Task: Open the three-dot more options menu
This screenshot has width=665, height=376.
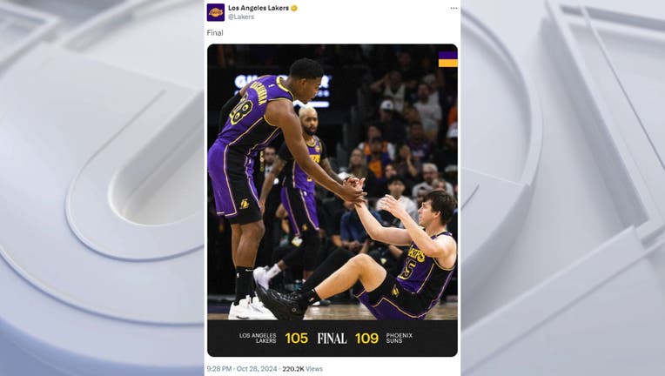Action: tap(453, 8)
